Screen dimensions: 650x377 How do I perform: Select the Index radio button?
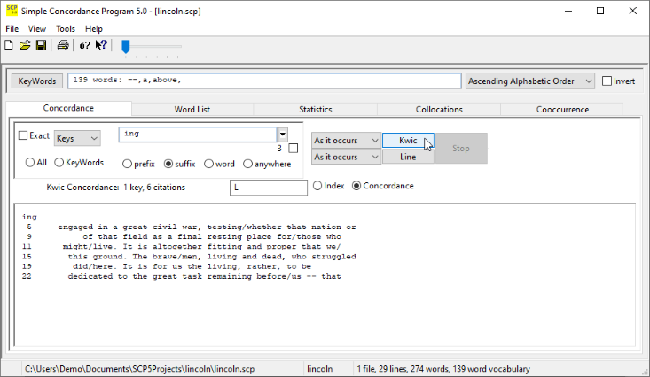(x=317, y=186)
